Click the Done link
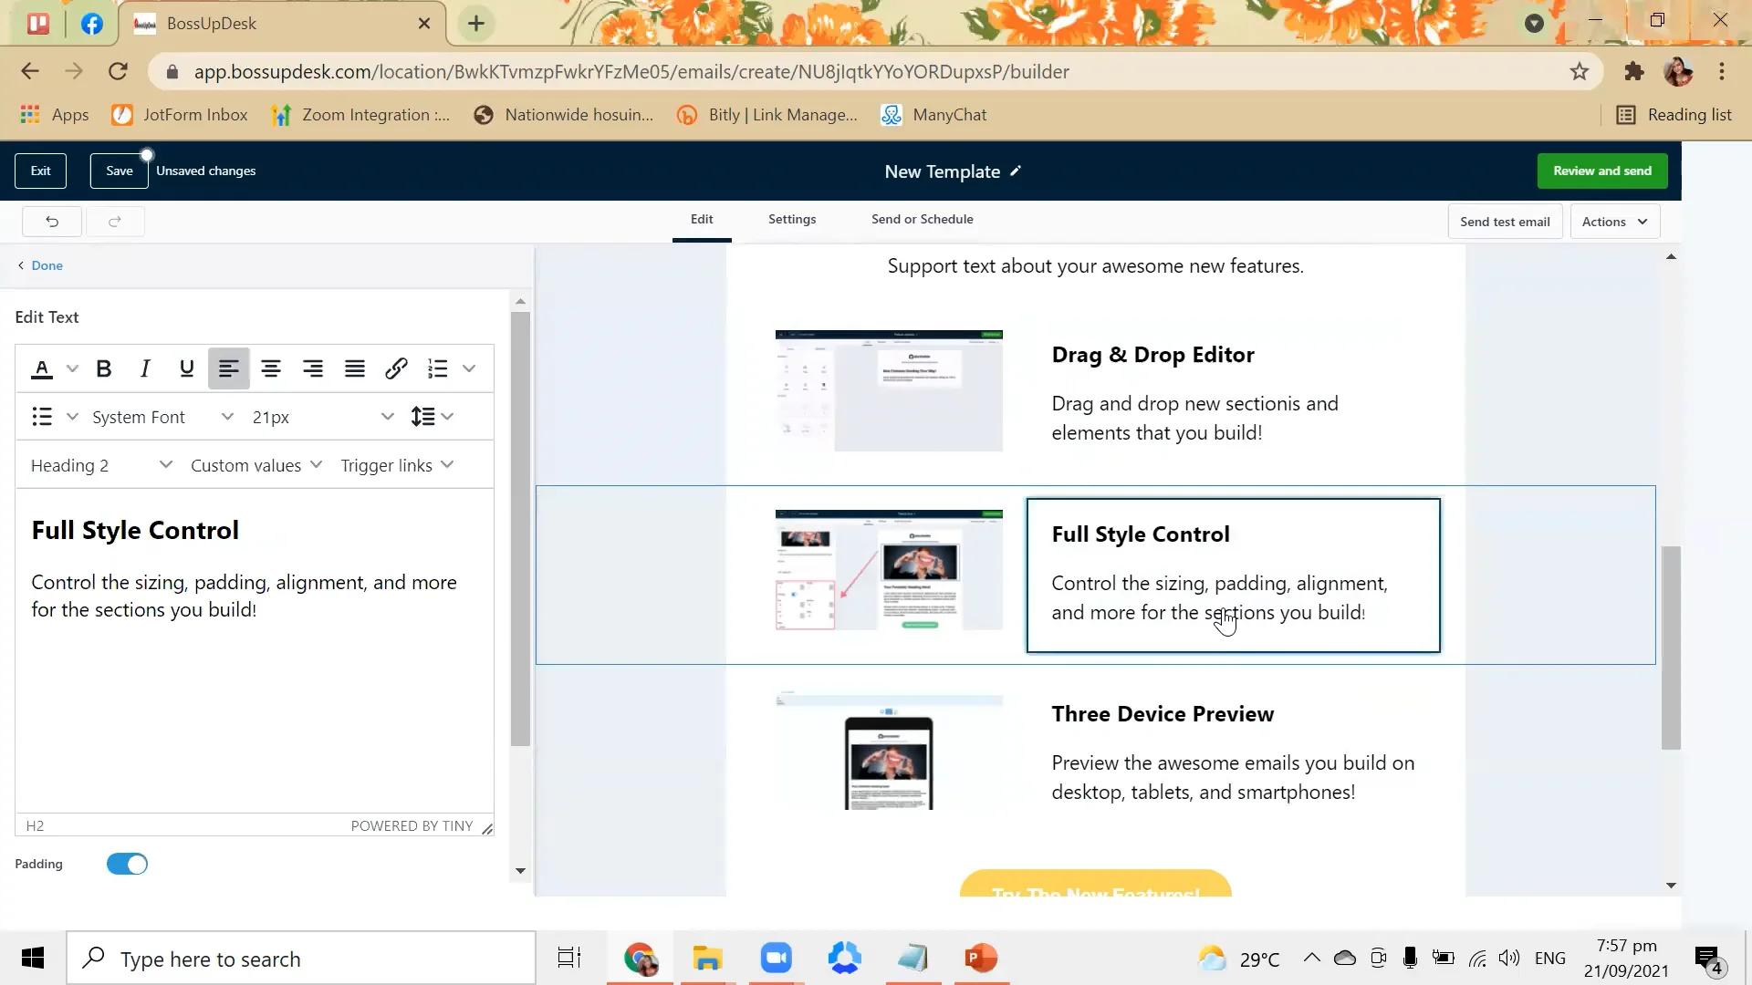This screenshot has width=1752, height=985. pyautogui.click(x=47, y=265)
